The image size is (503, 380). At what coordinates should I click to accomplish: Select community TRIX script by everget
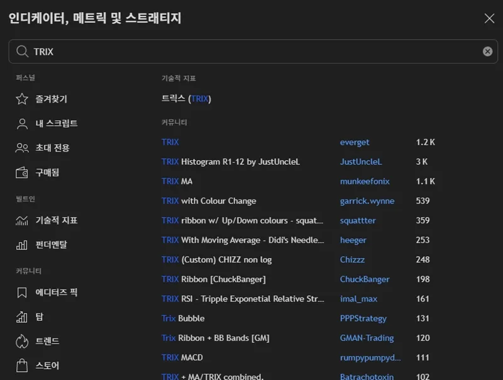(x=170, y=142)
